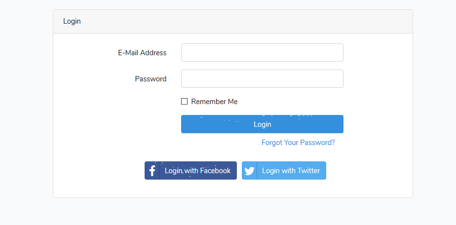Image resolution: width=456 pixels, height=225 pixels.
Task: Click the "Login" text on the blue button
Action: click(x=262, y=124)
